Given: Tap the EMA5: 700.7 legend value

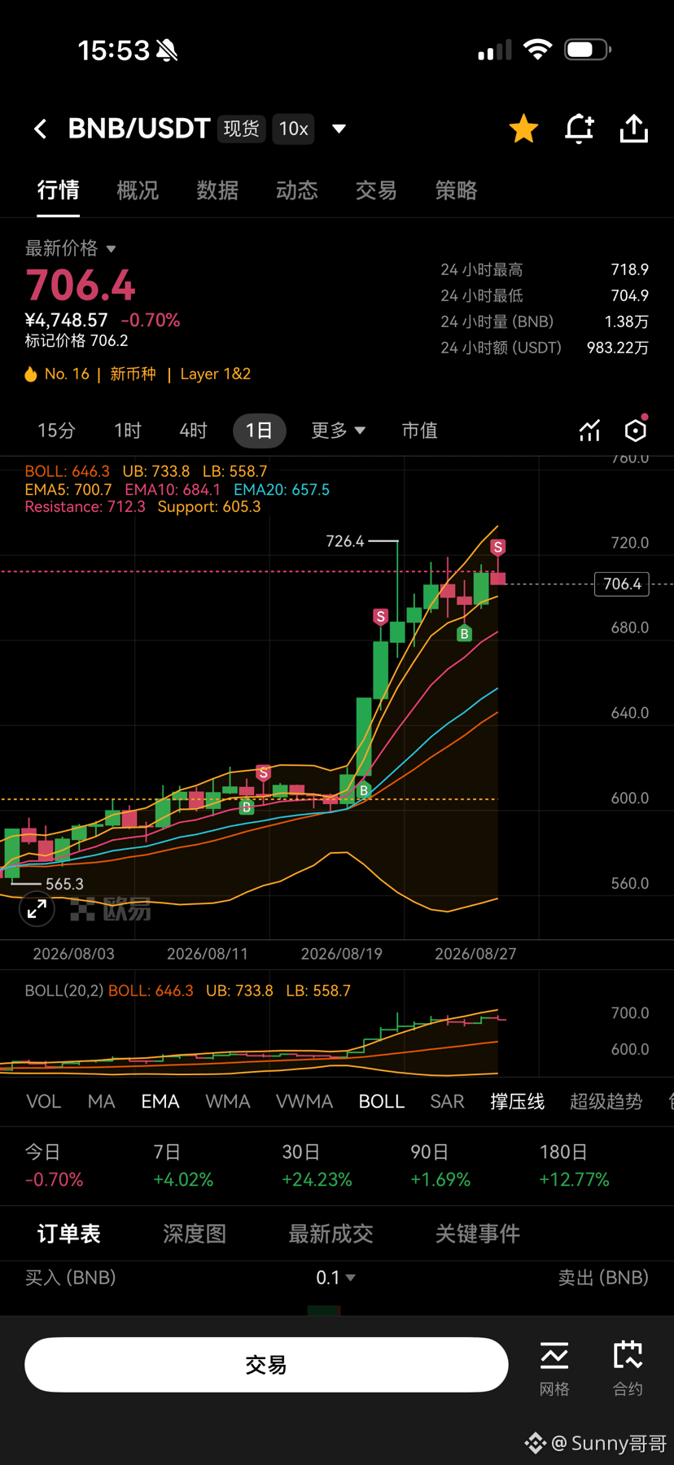Looking at the screenshot, I should pyautogui.click(x=68, y=489).
